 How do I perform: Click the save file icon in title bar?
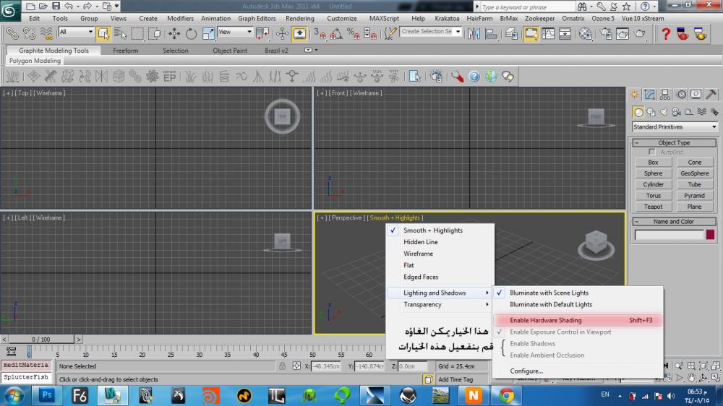click(x=56, y=6)
